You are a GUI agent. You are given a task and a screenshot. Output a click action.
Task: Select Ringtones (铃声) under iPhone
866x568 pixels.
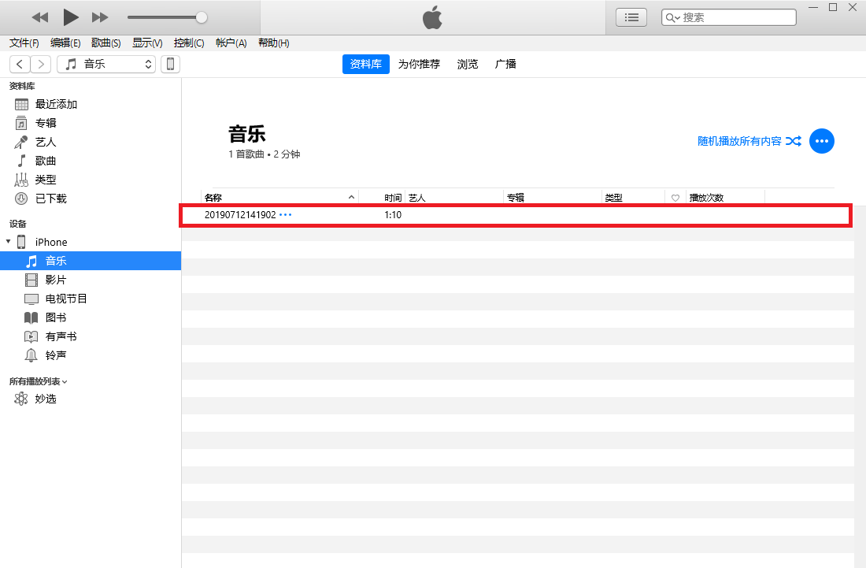click(x=55, y=355)
